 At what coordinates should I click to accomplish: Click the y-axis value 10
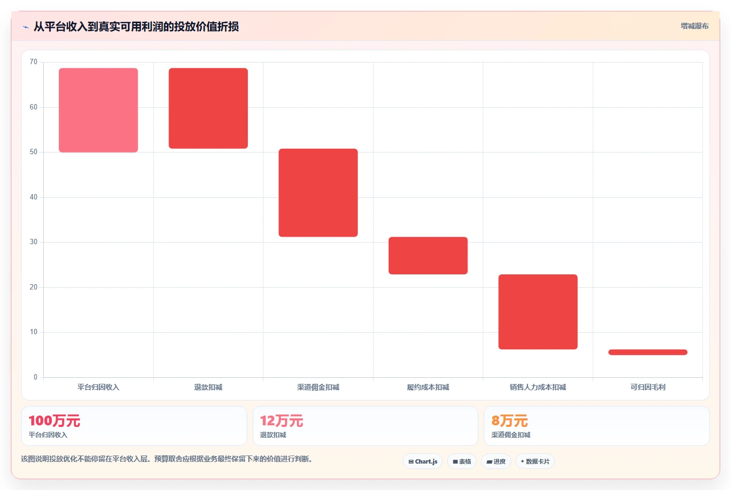tap(33, 332)
